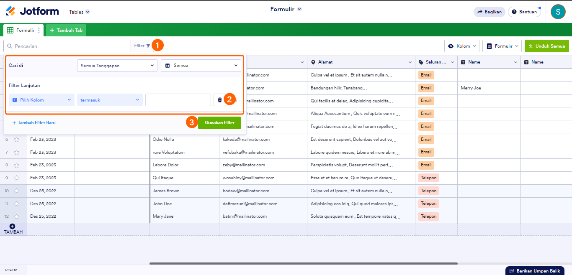The image size is (572, 275).
Task: Click the Qui Itaque name cell
Action: 184,178
